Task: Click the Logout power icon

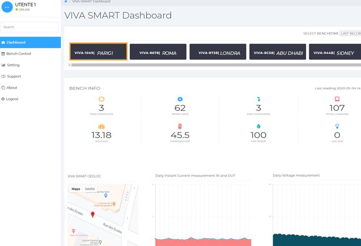Action: [x=3, y=99]
